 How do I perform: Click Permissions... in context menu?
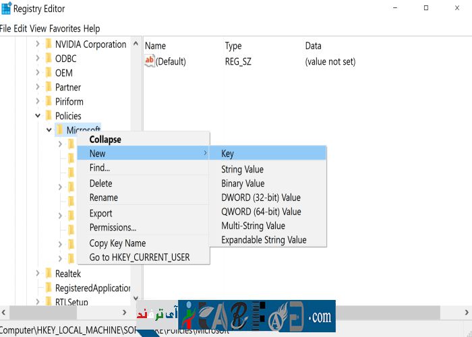click(x=113, y=227)
